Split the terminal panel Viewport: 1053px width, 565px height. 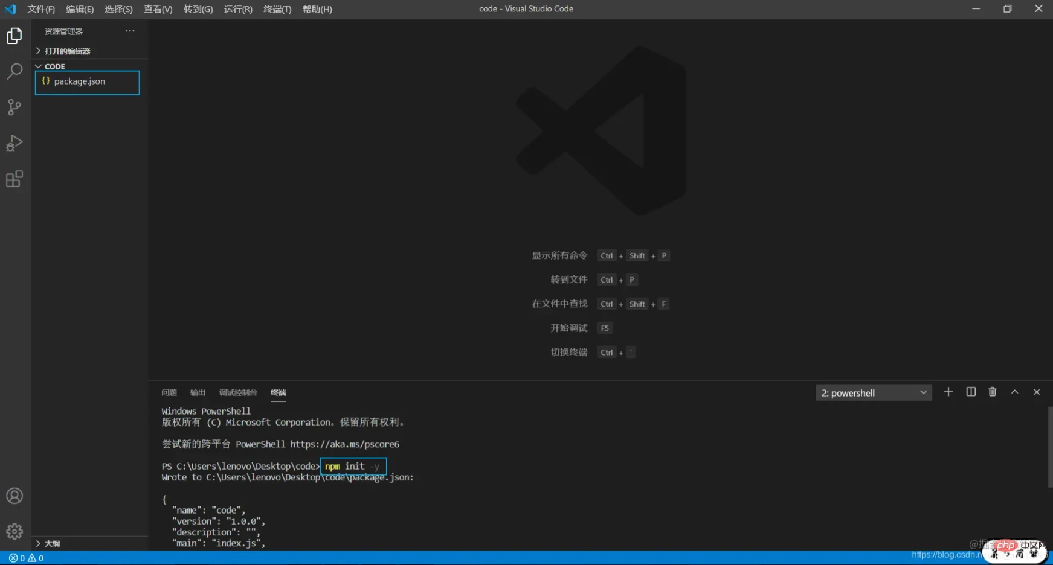pyautogui.click(x=971, y=392)
